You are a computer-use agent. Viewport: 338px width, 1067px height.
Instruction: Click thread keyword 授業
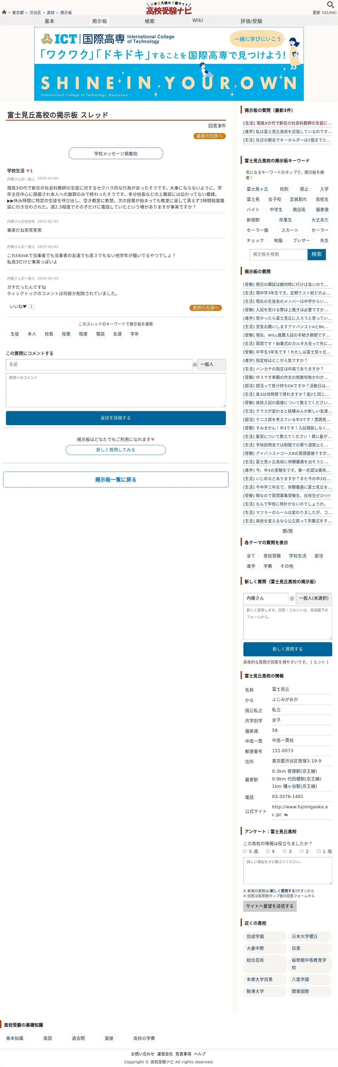click(x=66, y=334)
